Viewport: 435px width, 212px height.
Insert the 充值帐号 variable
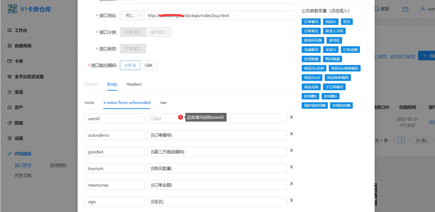pyautogui.click(x=311, y=50)
